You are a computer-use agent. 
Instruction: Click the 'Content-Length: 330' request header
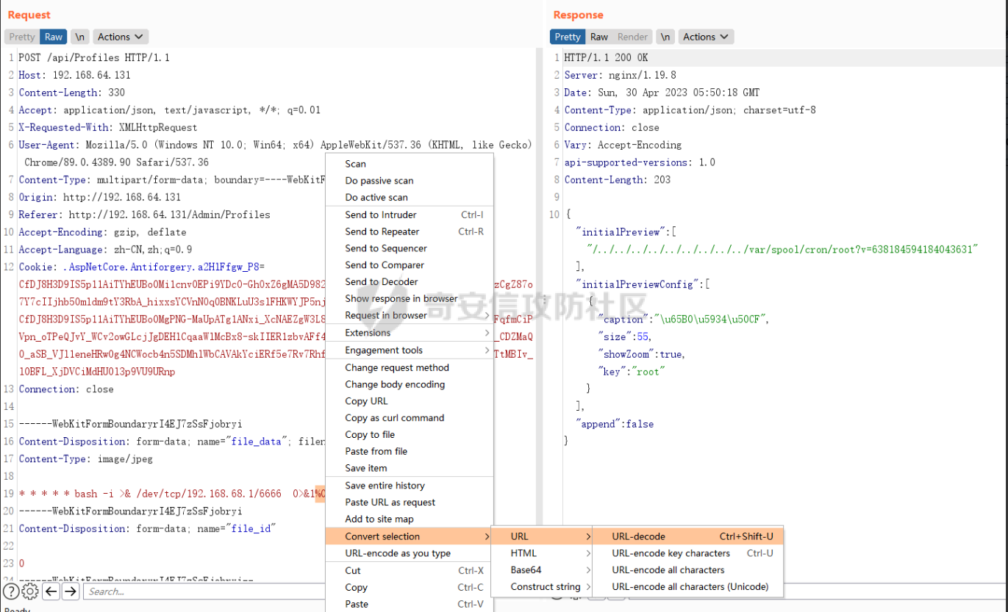point(72,93)
